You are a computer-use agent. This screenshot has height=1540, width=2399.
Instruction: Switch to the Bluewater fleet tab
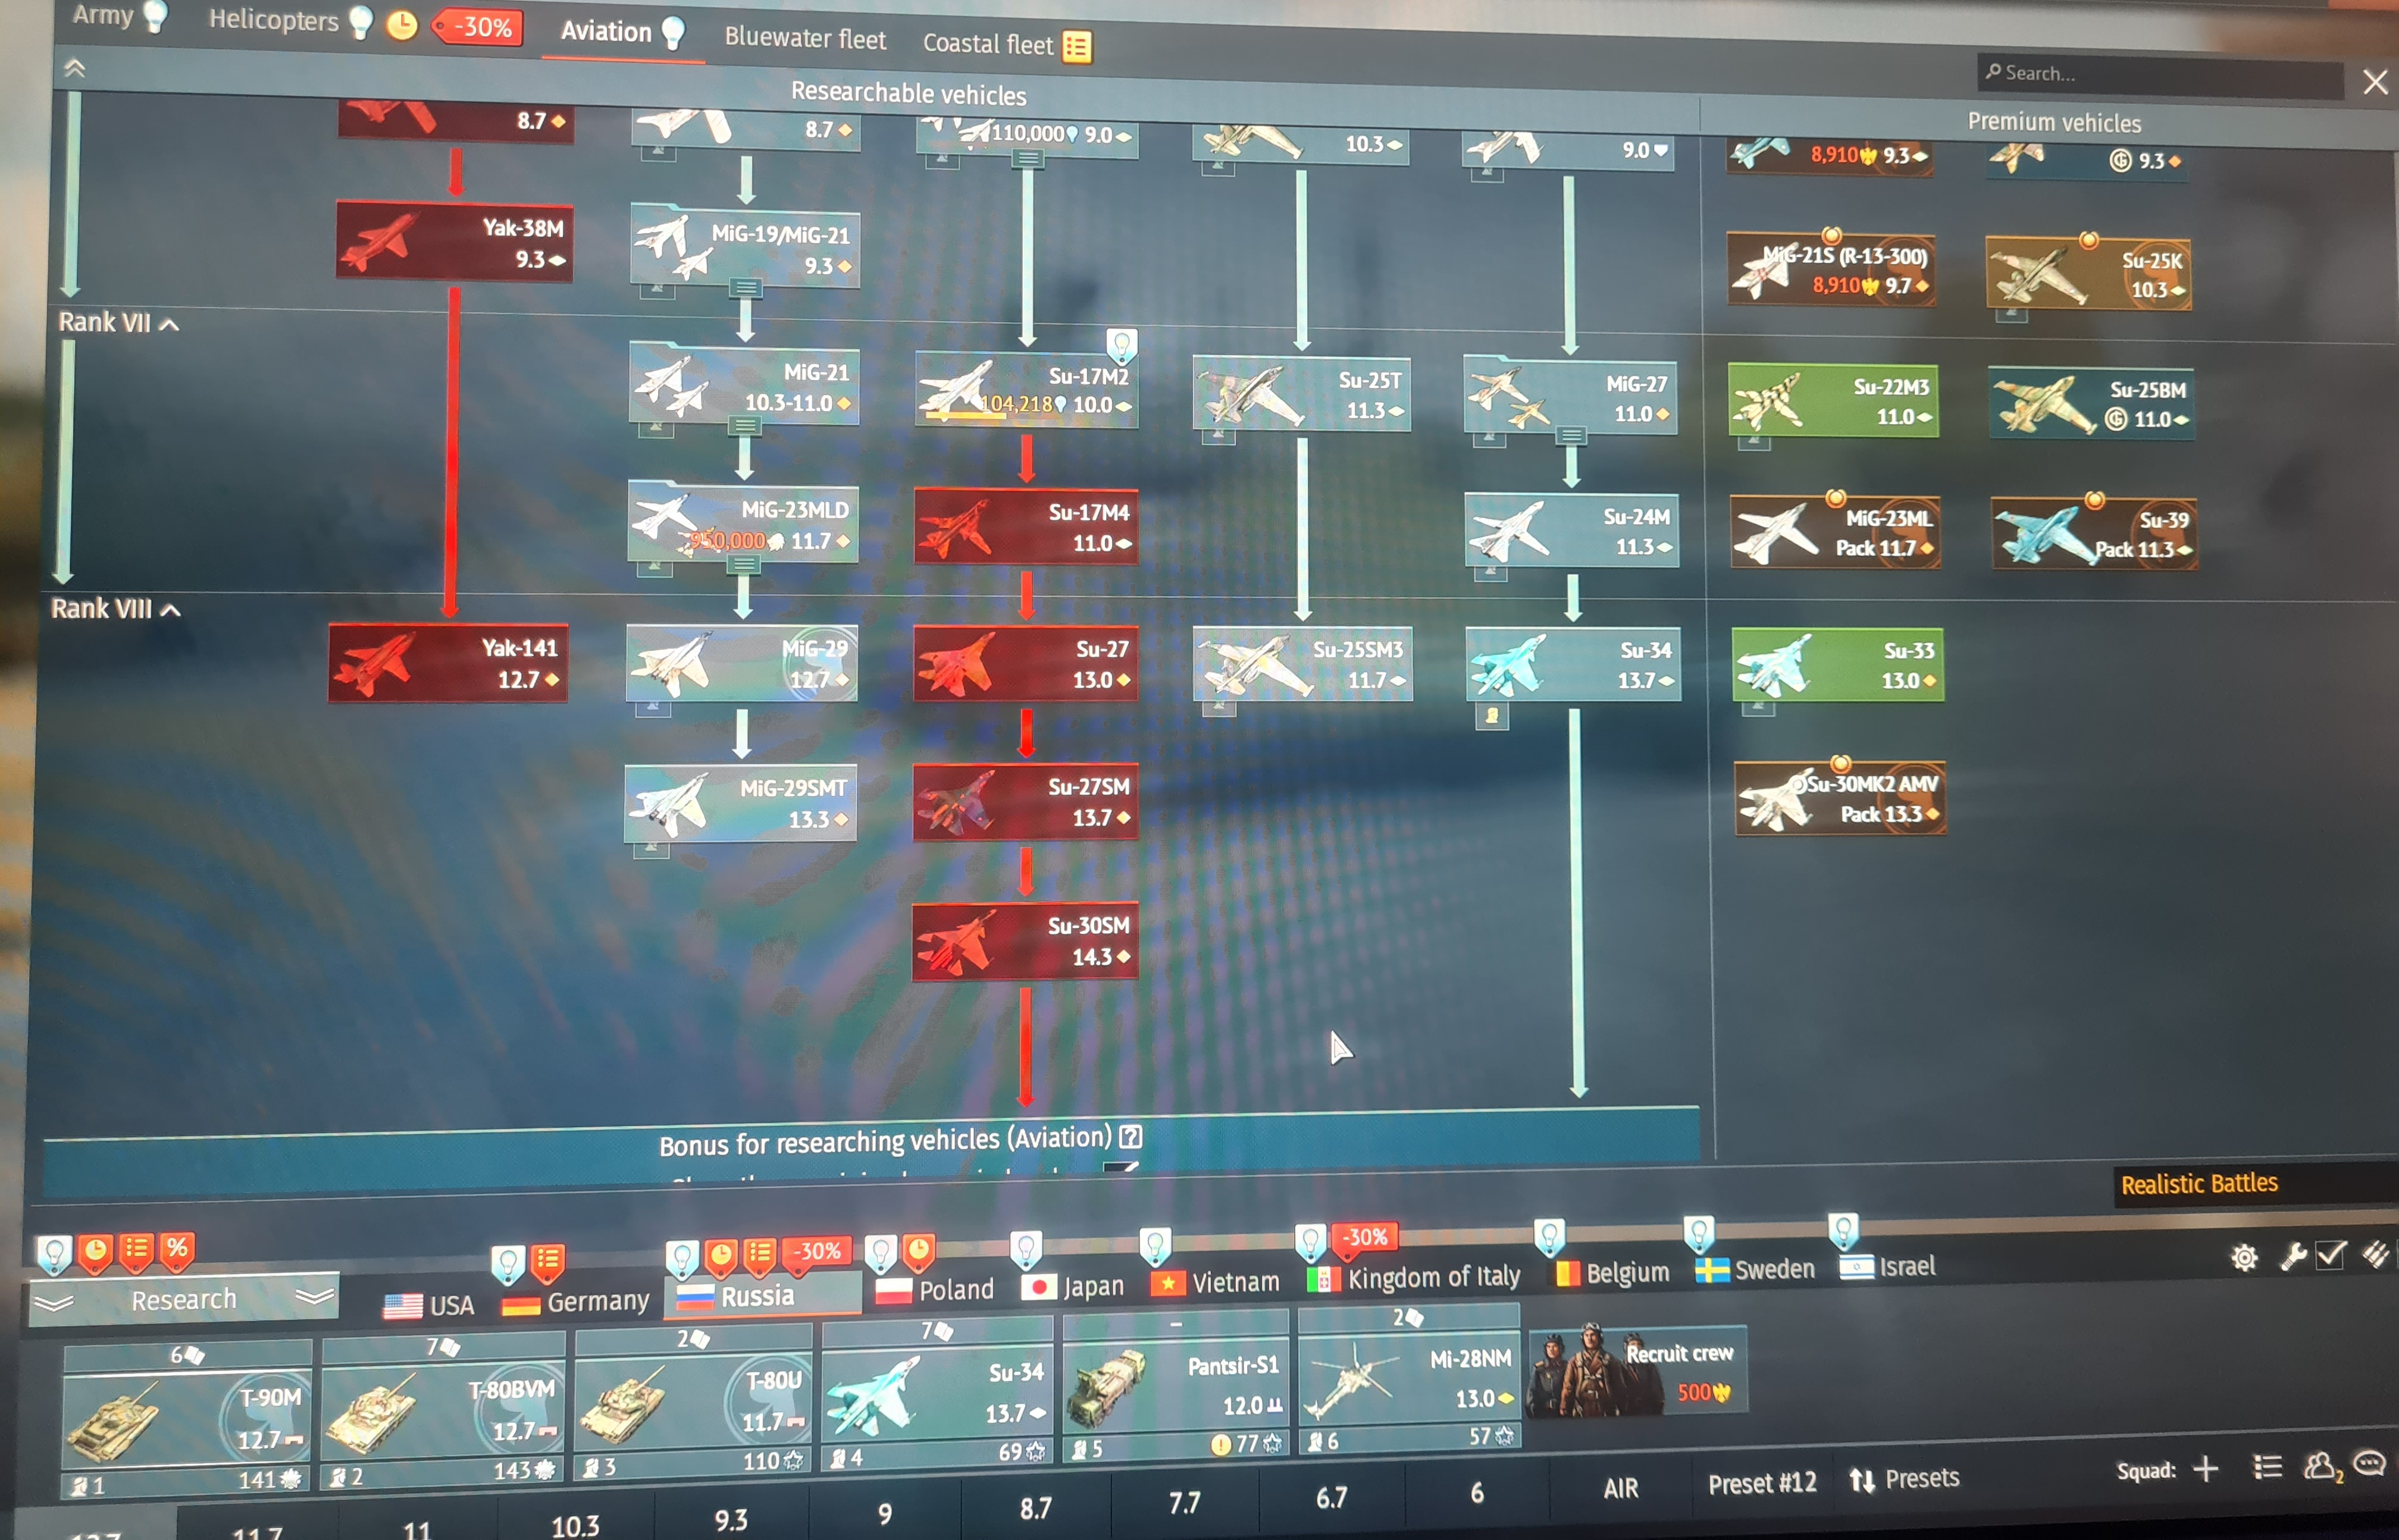click(805, 38)
